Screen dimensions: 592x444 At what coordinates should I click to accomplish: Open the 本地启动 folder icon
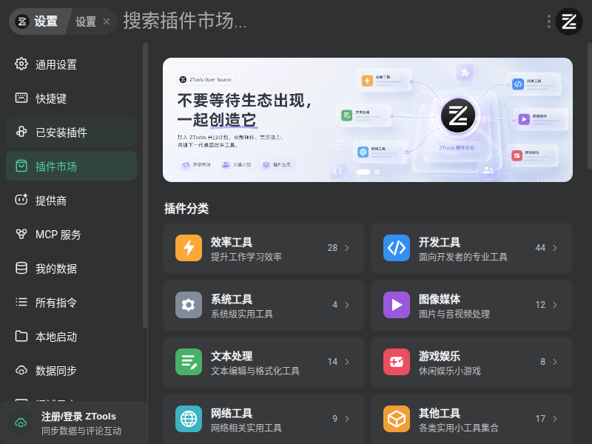(x=21, y=336)
